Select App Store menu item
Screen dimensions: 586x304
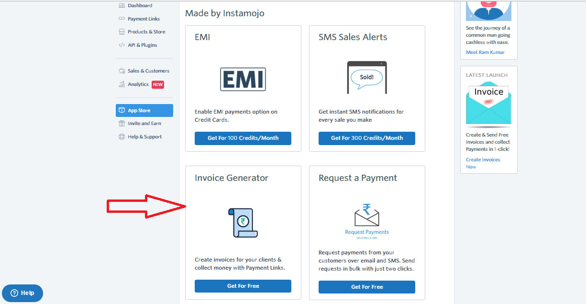click(x=144, y=110)
